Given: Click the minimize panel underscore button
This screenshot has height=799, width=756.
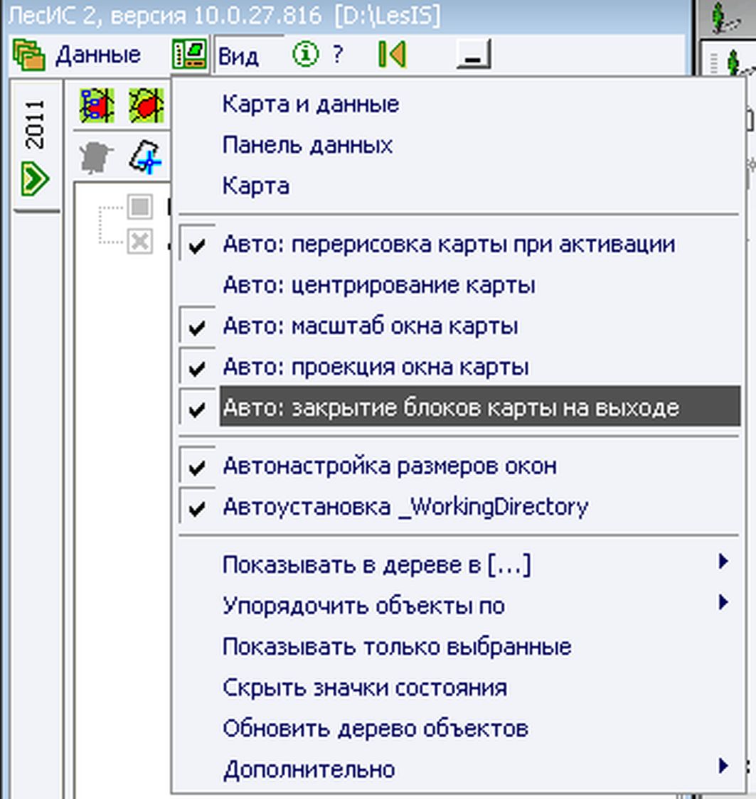Looking at the screenshot, I should (474, 55).
